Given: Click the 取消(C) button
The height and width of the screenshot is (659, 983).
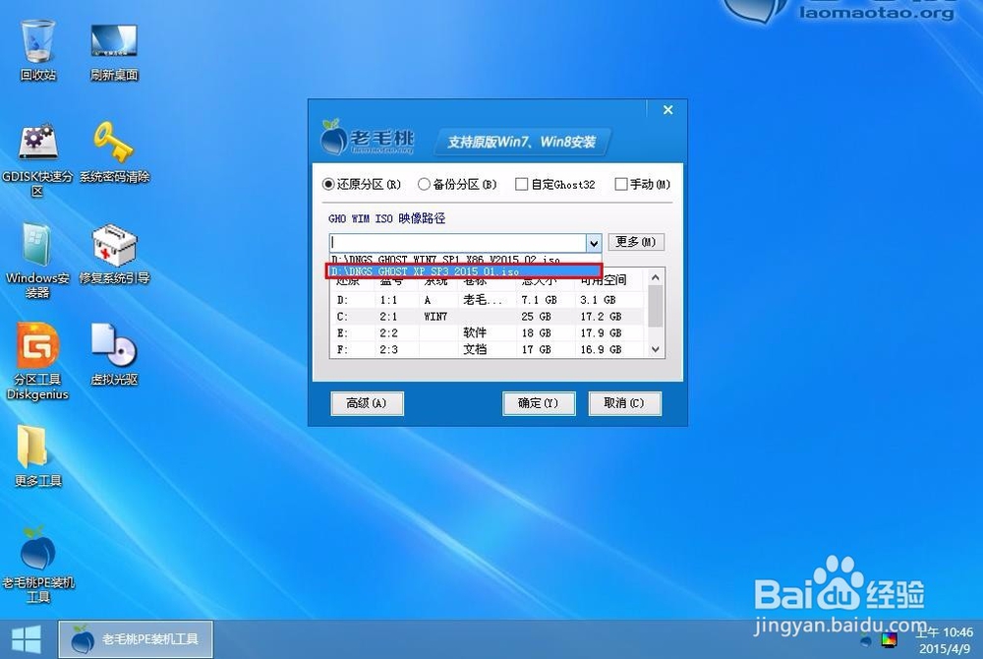Looking at the screenshot, I should pos(624,403).
